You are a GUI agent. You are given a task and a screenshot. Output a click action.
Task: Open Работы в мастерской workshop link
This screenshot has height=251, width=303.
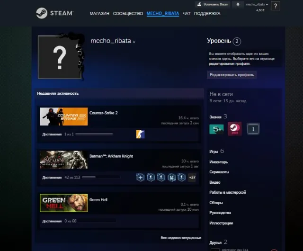(x=228, y=192)
